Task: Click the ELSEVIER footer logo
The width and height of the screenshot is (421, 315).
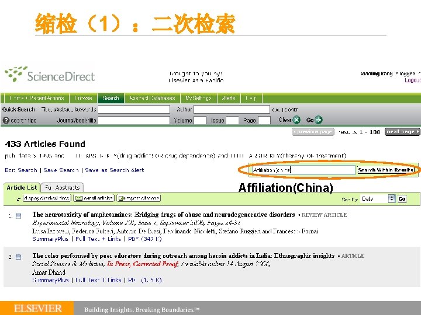Action: click(37, 309)
